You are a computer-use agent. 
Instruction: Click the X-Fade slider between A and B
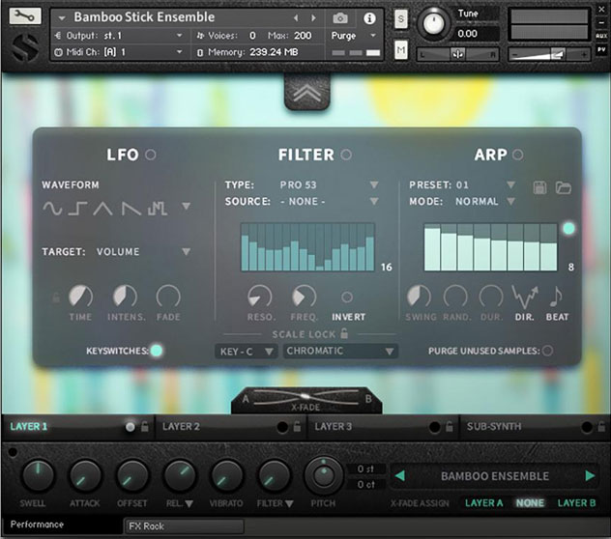(305, 397)
